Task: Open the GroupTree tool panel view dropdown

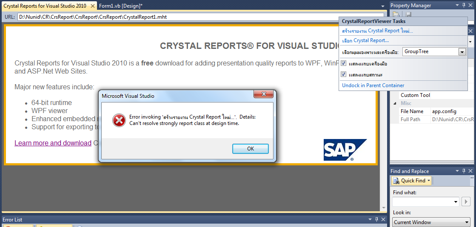Action: click(x=462, y=52)
